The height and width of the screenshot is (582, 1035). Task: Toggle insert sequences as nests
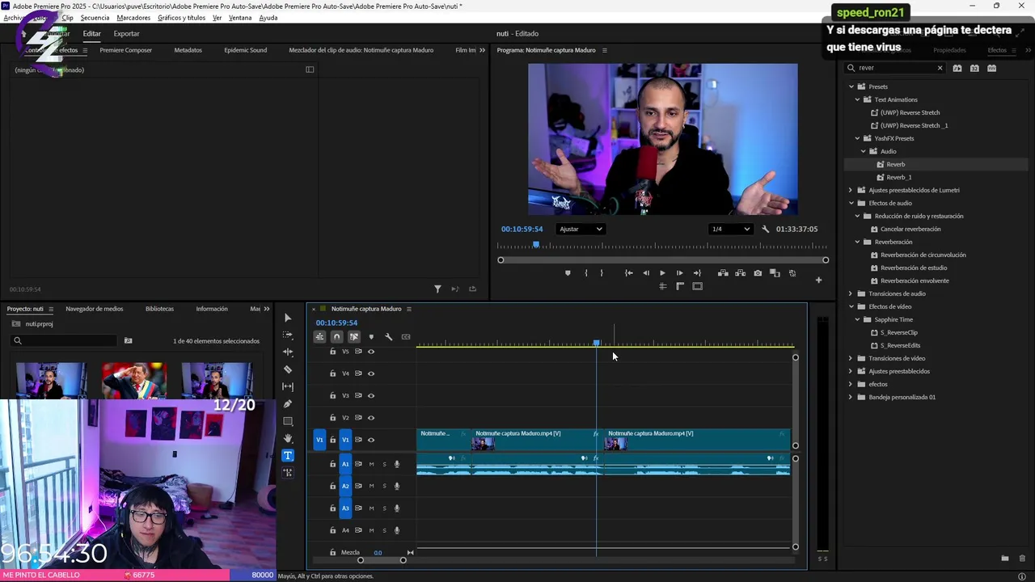coord(319,337)
